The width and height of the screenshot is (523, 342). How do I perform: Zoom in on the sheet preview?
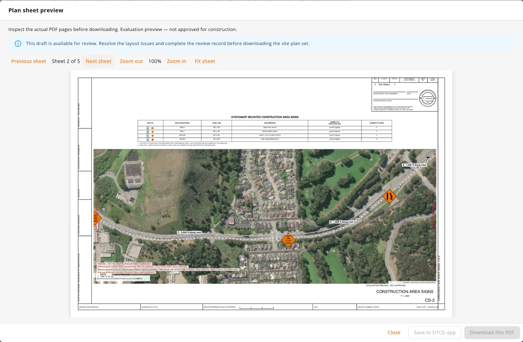tap(177, 61)
